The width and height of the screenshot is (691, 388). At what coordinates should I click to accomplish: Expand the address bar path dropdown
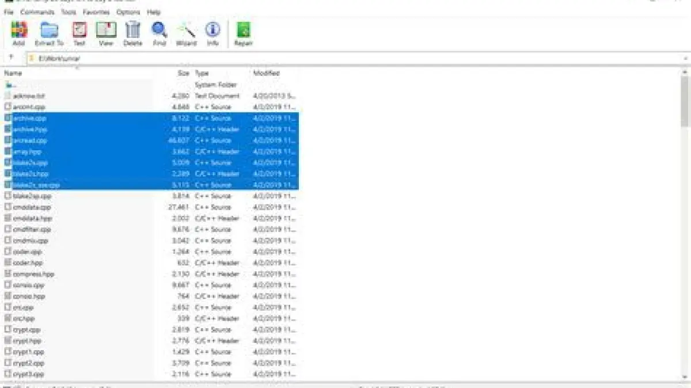pos(685,58)
